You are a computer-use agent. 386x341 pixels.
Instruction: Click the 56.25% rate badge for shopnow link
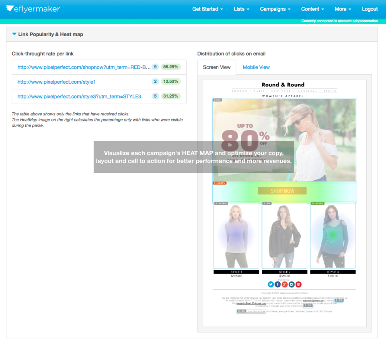point(170,67)
